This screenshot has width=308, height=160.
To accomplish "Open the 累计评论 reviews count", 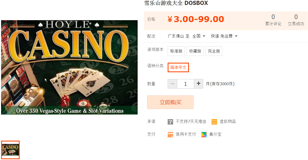I will point(273,20).
